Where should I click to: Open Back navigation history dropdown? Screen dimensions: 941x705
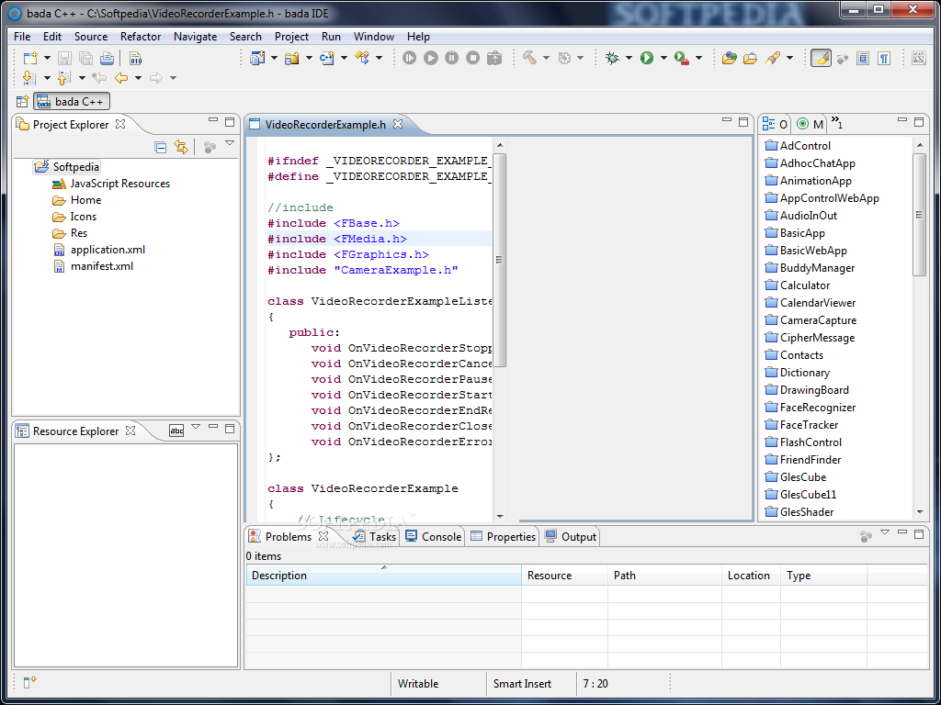coord(138,78)
